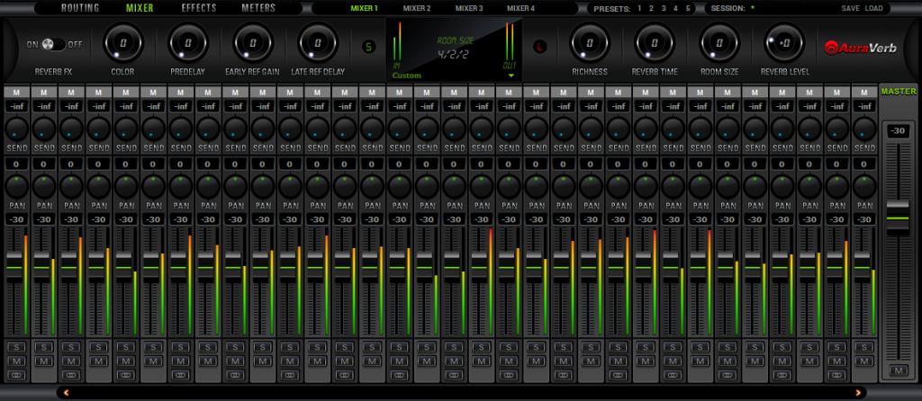Mute the master channel with its M button
Screen dimensions: 922x401
pos(897,370)
